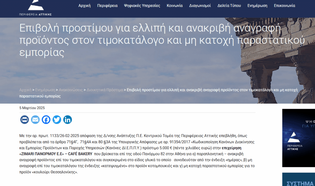Open the sidebar banner with the Περιφέρεια Αττικής logo

click(x=298, y=138)
